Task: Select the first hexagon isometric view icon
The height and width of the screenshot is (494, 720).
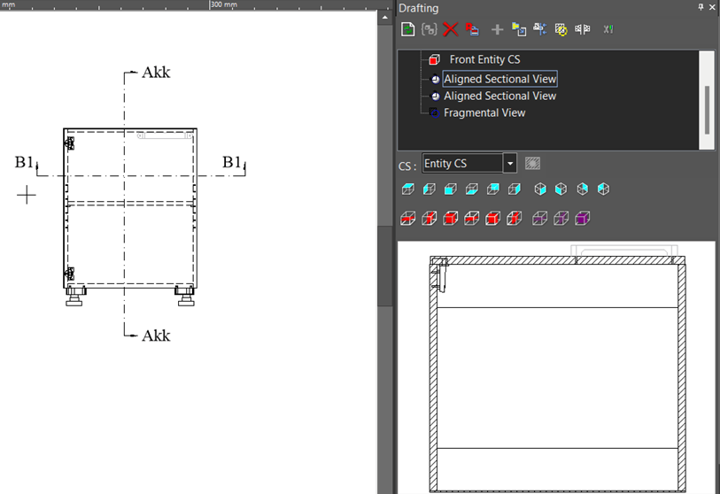Action: click(540, 189)
